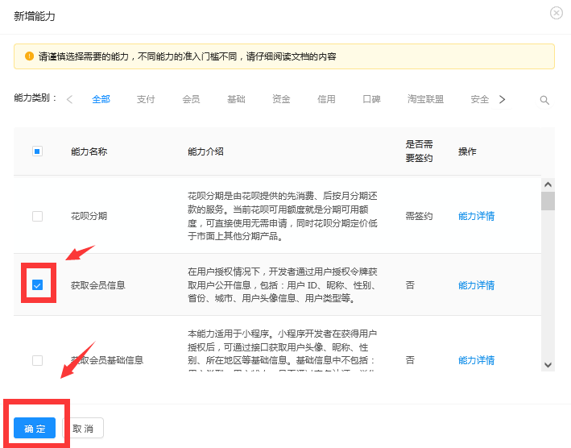Uncheck the 获取会员信息 checkbox
This screenshot has width=571, height=448.
(x=37, y=285)
